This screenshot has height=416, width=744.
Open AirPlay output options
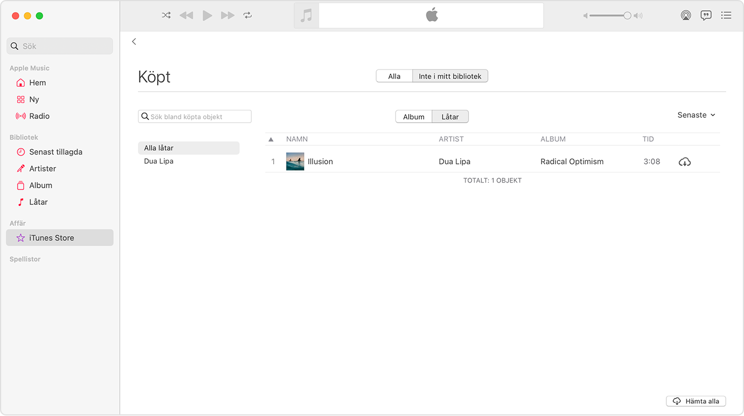pyautogui.click(x=686, y=15)
